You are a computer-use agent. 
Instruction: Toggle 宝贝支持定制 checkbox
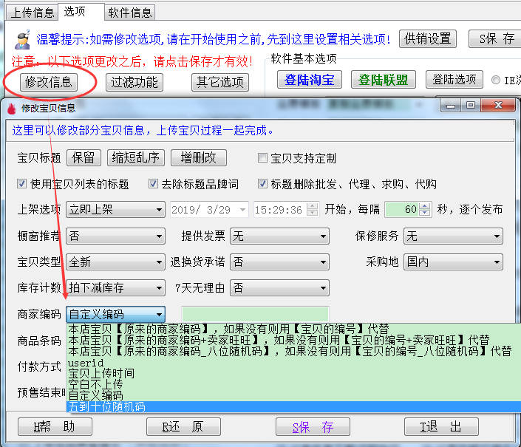[262, 158]
